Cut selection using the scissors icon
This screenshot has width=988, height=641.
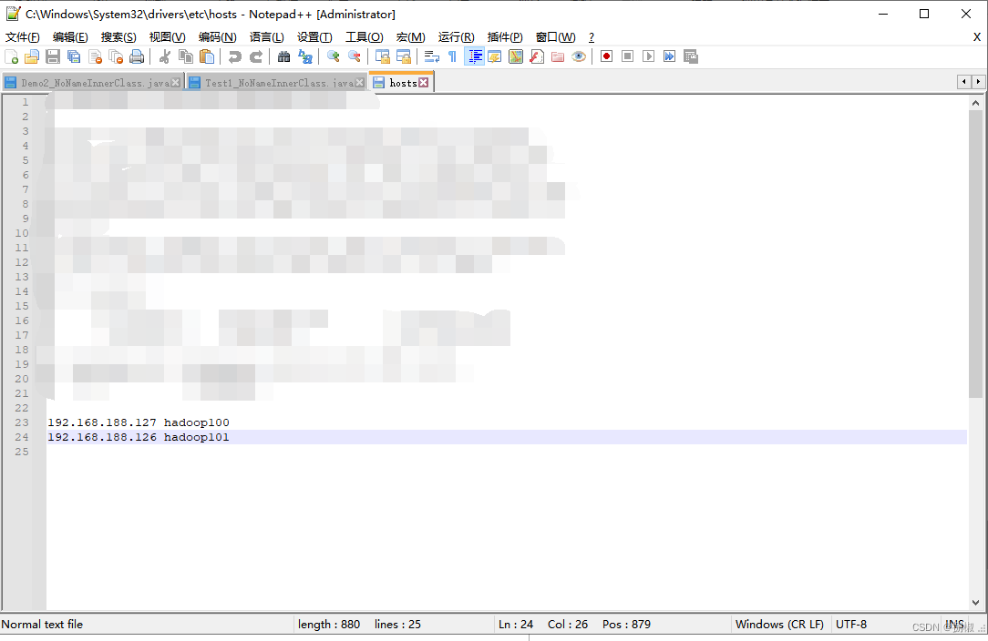tap(164, 56)
